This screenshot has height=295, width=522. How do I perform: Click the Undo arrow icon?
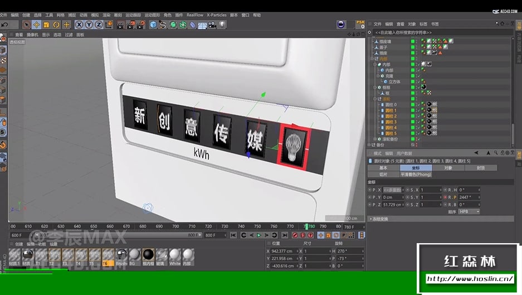[x=4, y=25]
